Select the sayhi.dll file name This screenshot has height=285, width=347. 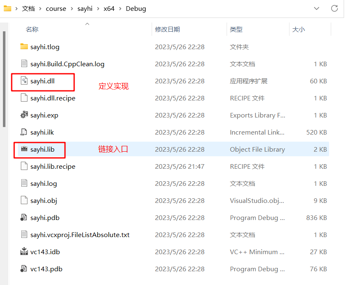pos(42,81)
